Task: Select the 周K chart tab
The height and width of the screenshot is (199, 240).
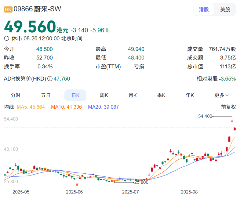Action: pos(104,95)
